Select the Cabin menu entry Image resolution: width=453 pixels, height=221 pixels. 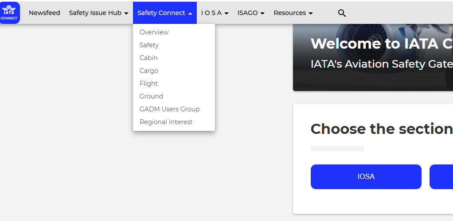coord(174,58)
